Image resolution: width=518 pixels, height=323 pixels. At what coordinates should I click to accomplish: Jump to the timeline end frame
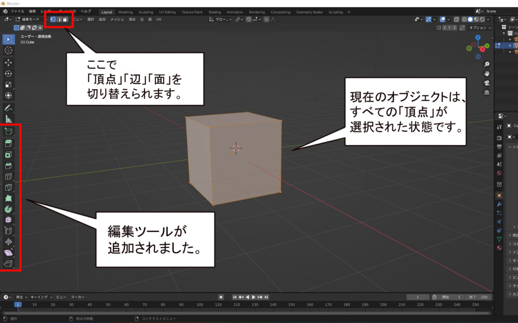pyautogui.click(x=266, y=297)
